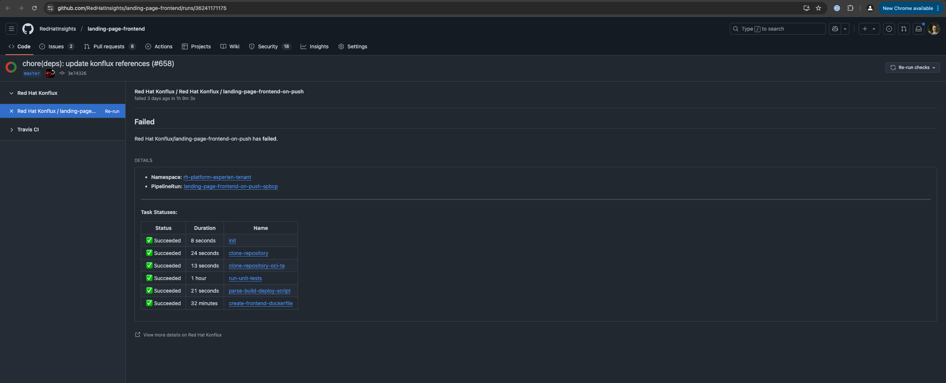
Task: Click the green check icon in the run-unit-tests row
Action: coord(149,278)
